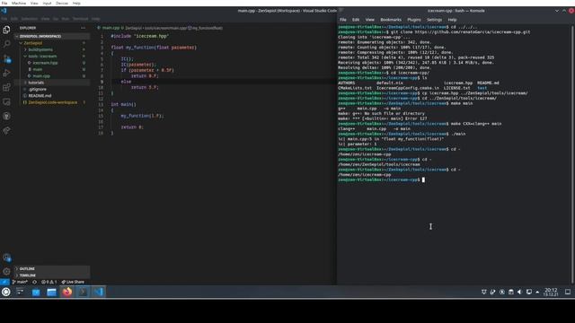Open the Extensions view in activity bar
575x323 pixels.
[6, 88]
